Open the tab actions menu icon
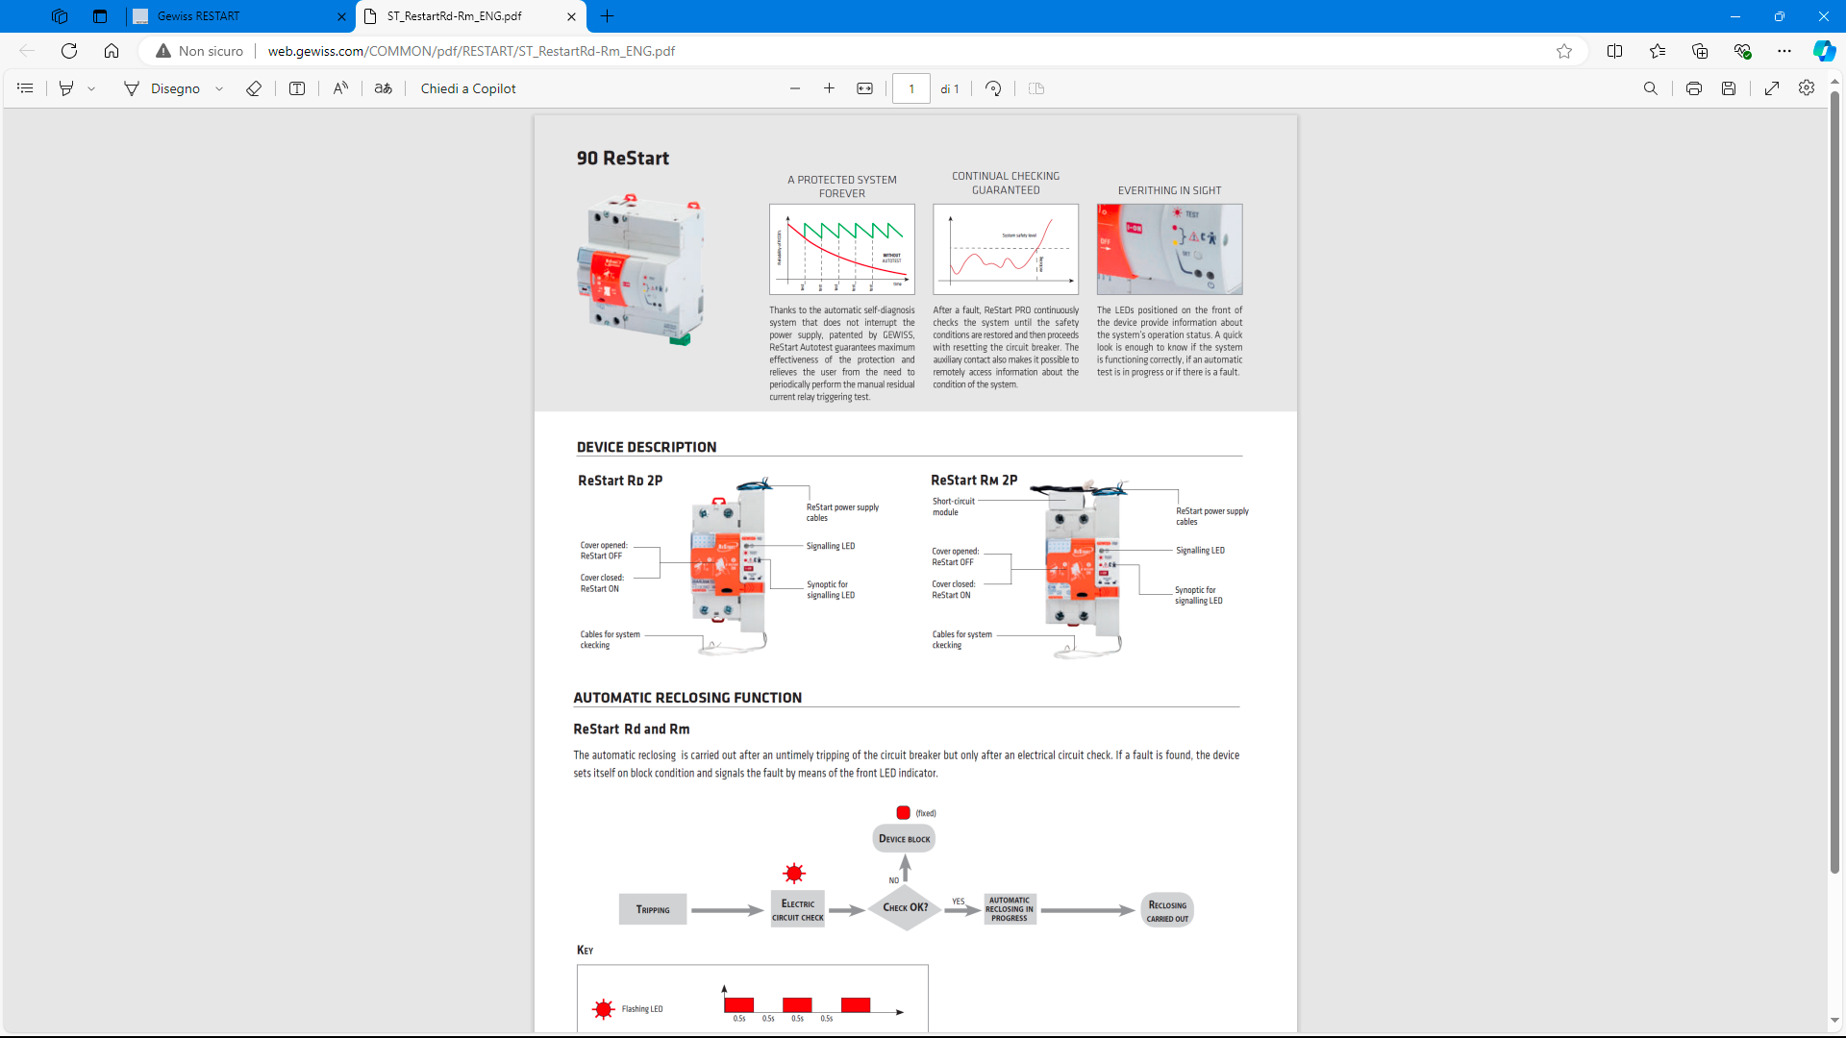This screenshot has height=1038, width=1846. 100,16
